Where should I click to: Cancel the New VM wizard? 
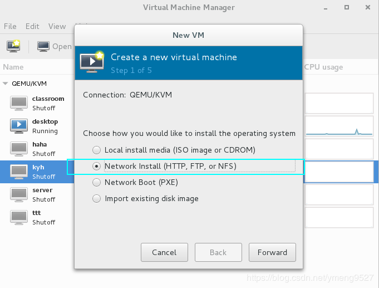(164, 252)
